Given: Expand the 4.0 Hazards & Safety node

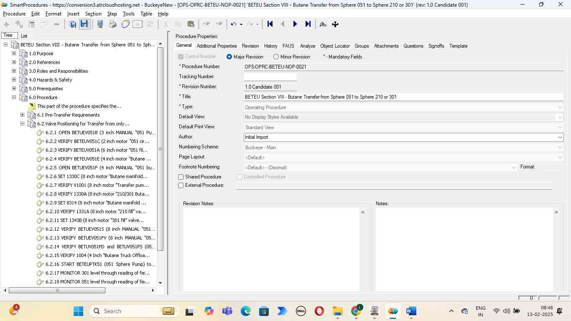Looking at the screenshot, I should 14,80.
